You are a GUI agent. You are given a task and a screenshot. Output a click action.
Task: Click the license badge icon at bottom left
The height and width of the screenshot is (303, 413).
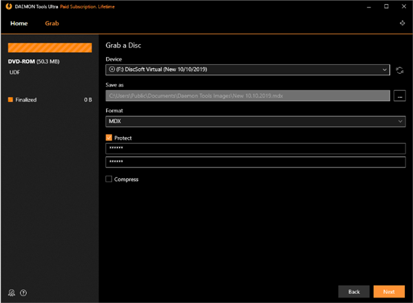tap(12, 293)
